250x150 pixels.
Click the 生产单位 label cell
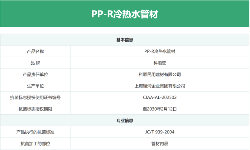[35, 86]
